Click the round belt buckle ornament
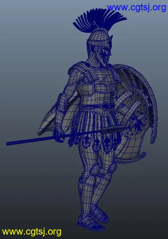The image size is (168, 239). 106,106
